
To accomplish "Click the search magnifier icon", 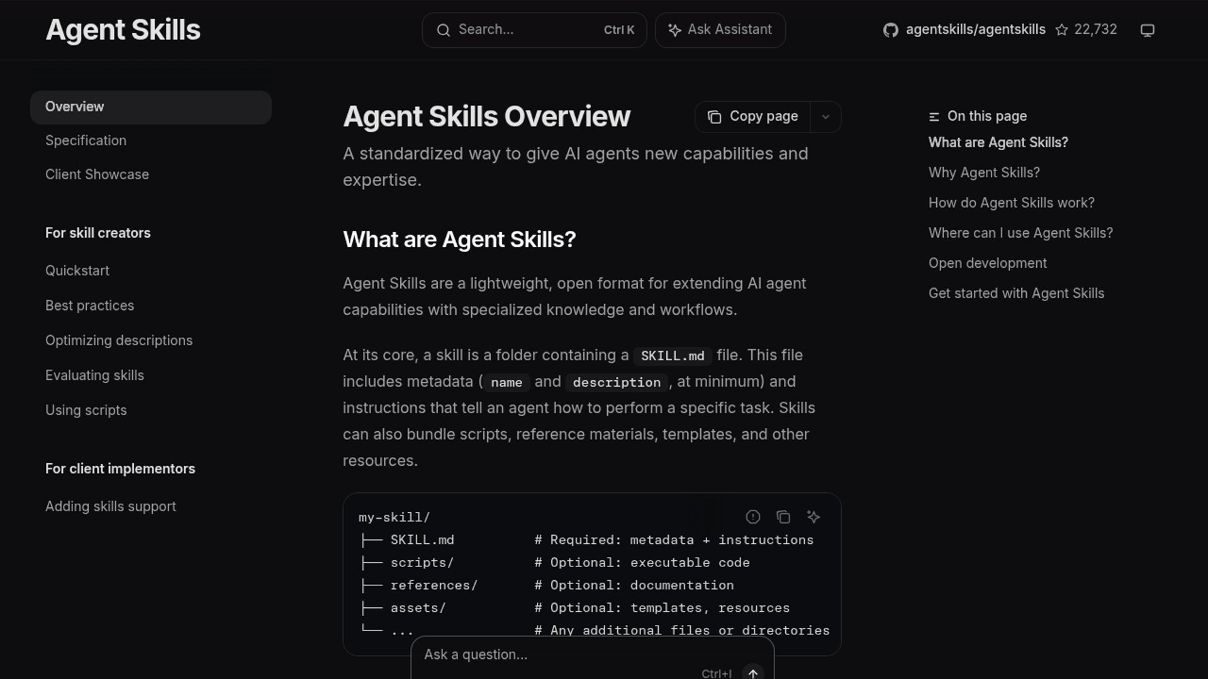I will click(x=444, y=30).
